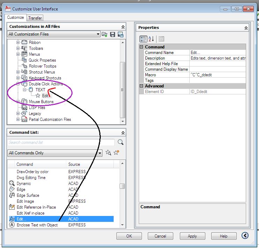Click the display image manager icon

(x=121, y=34)
